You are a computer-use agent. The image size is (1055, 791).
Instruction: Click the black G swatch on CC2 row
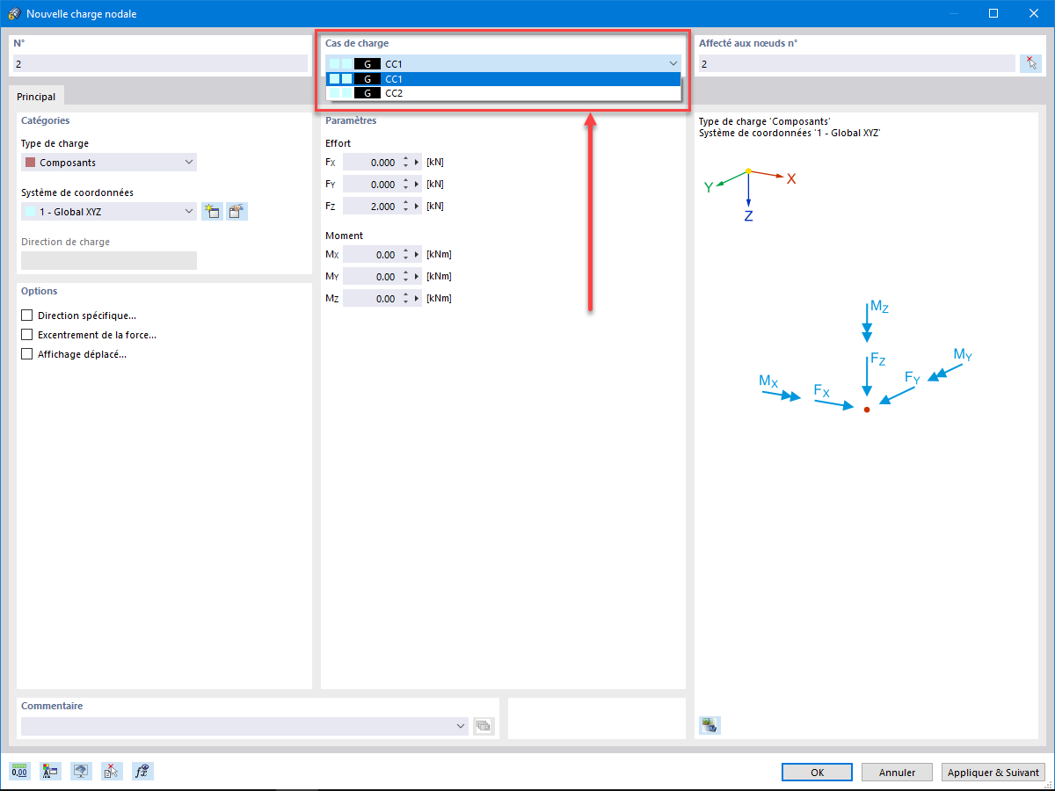(x=367, y=92)
